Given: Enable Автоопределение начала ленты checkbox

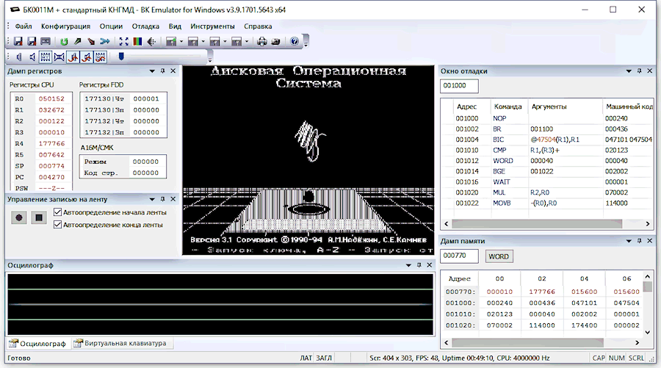Looking at the screenshot, I should tap(58, 212).
